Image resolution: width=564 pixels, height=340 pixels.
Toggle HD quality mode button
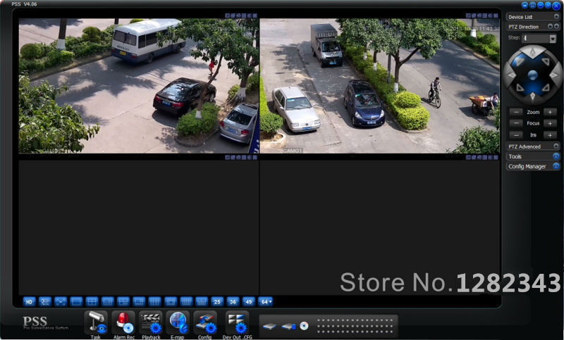[29, 301]
